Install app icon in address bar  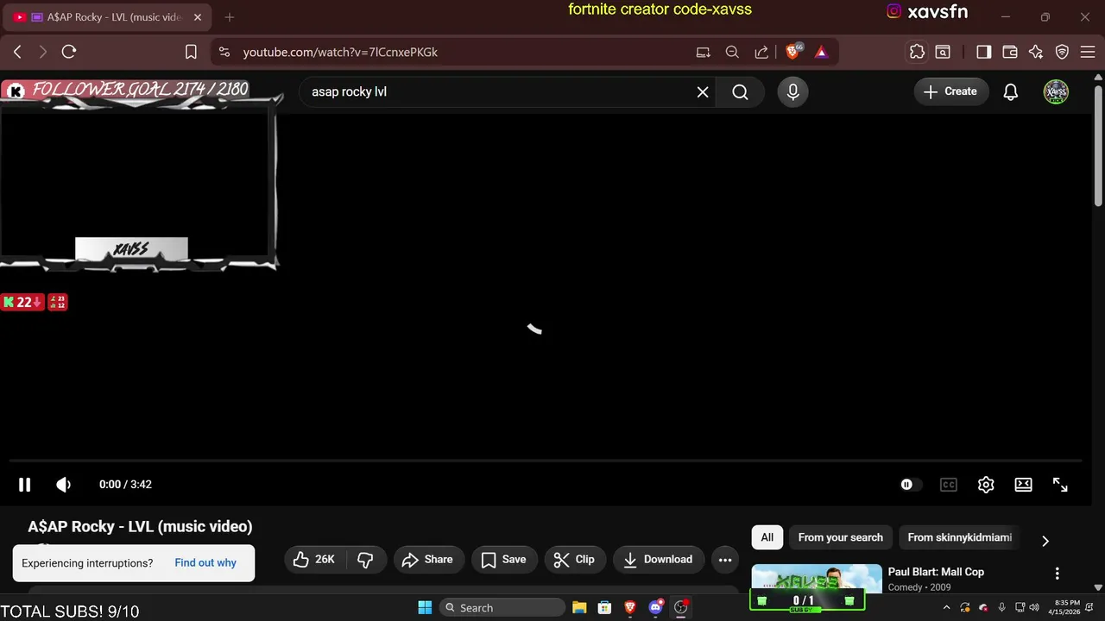[x=703, y=52]
